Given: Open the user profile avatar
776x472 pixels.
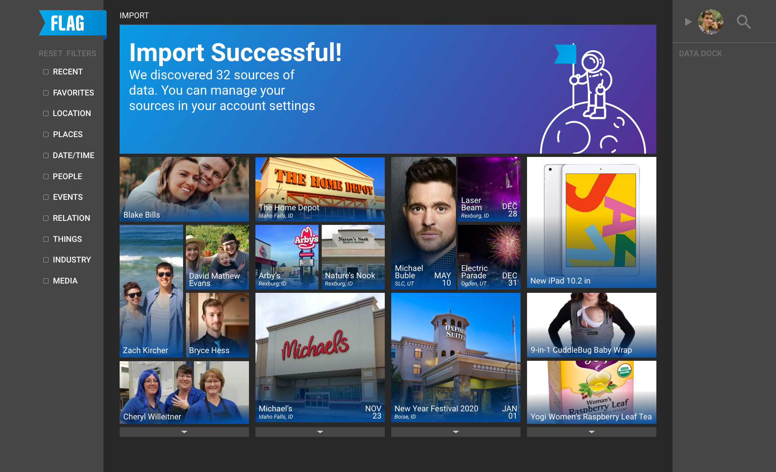Looking at the screenshot, I should coord(711,22).
